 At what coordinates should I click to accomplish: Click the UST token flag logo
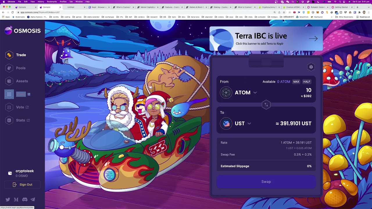[x=226, y=123]
